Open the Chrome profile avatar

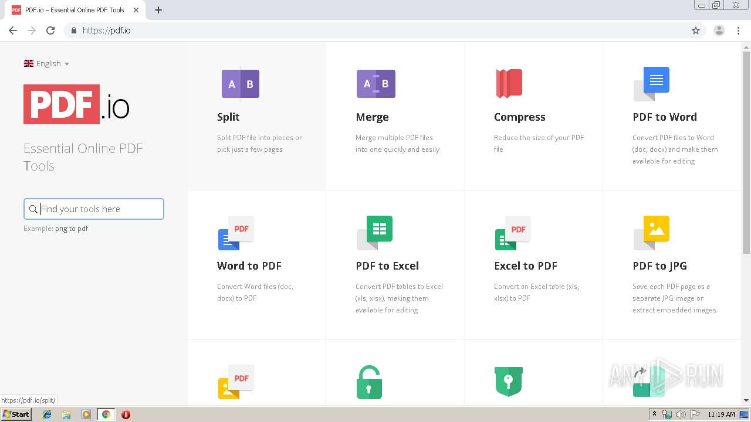[719, 30]
